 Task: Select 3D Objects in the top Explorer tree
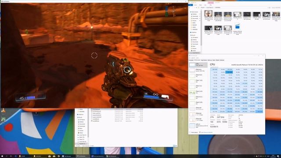pyautogui.click(x=195, y=37)
